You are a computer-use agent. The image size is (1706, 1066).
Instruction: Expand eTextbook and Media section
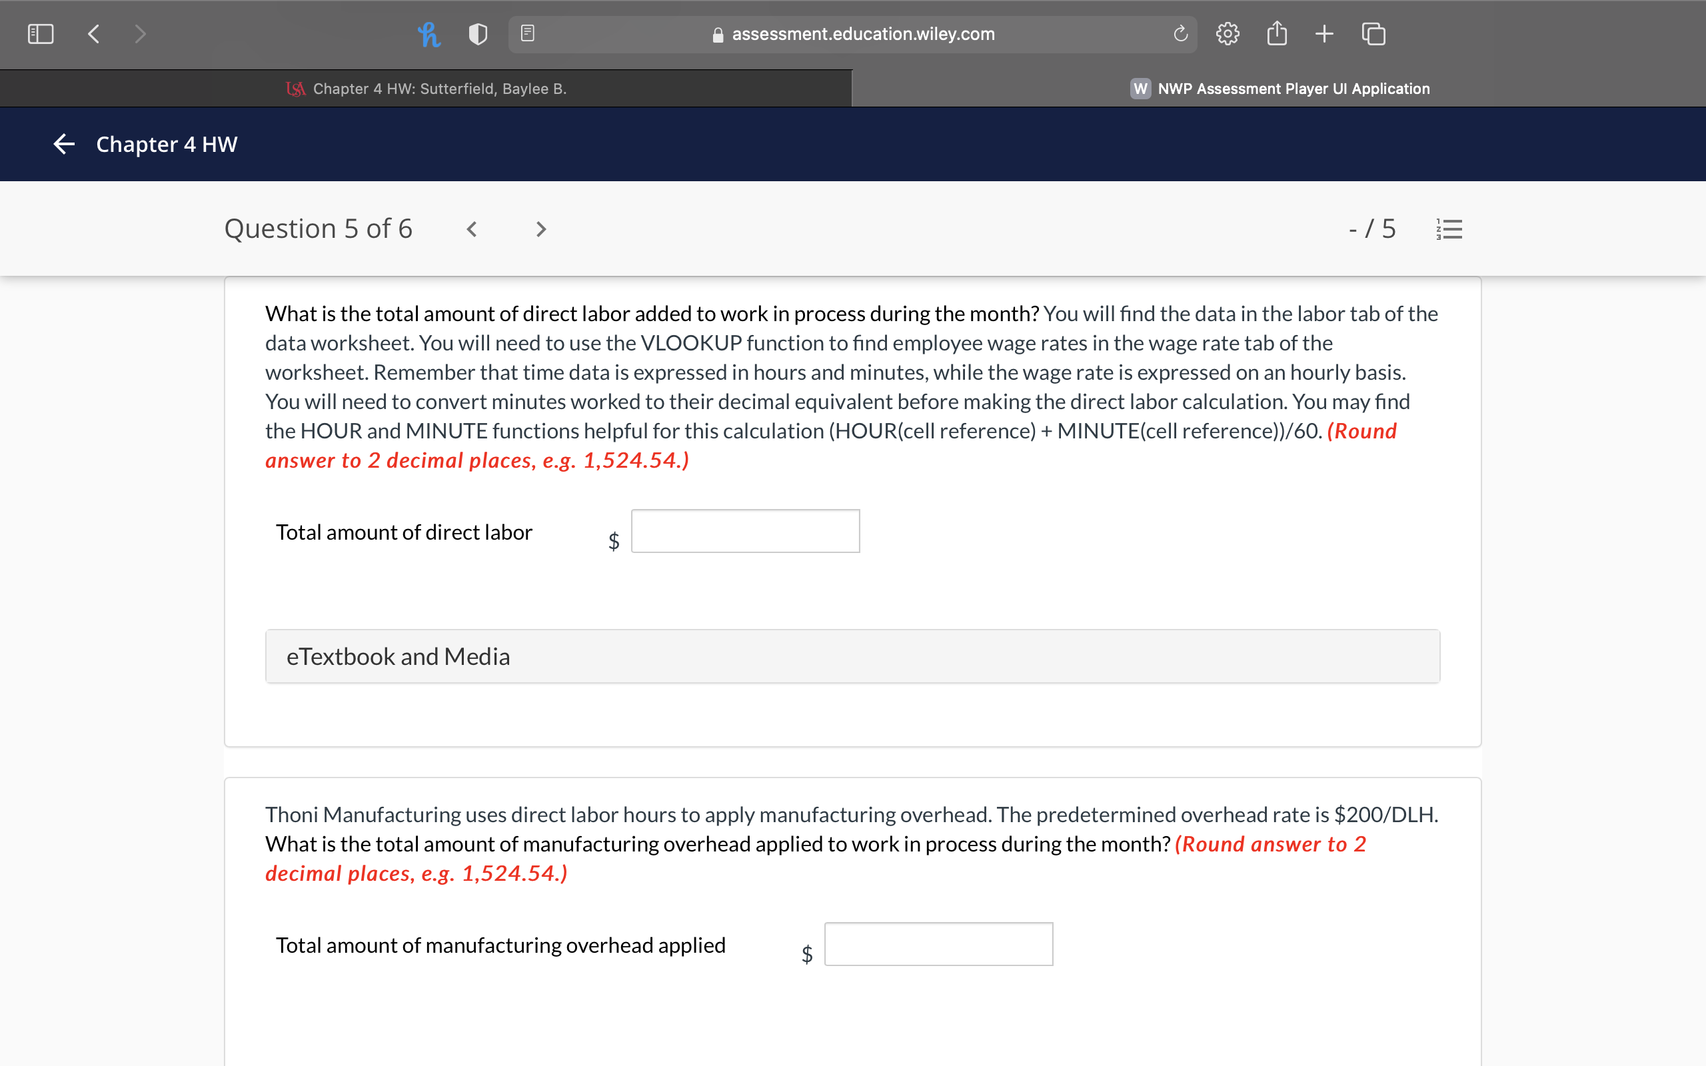pos(852,656)
